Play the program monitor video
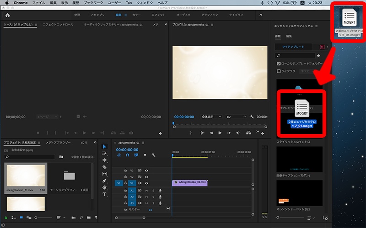The height and width of the screenshot is (228, 366). click(220, 133)
